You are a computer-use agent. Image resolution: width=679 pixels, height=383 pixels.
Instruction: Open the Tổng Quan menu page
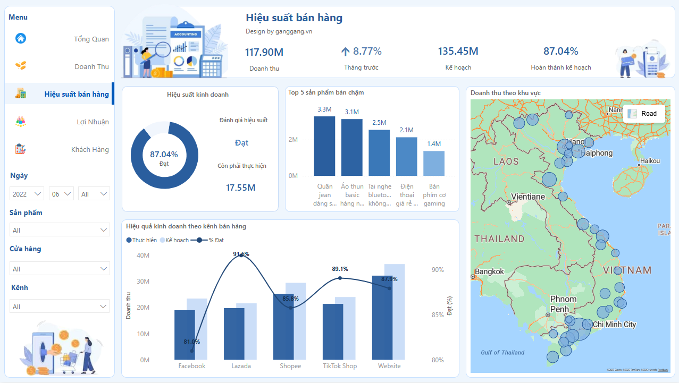coord(91,39)
